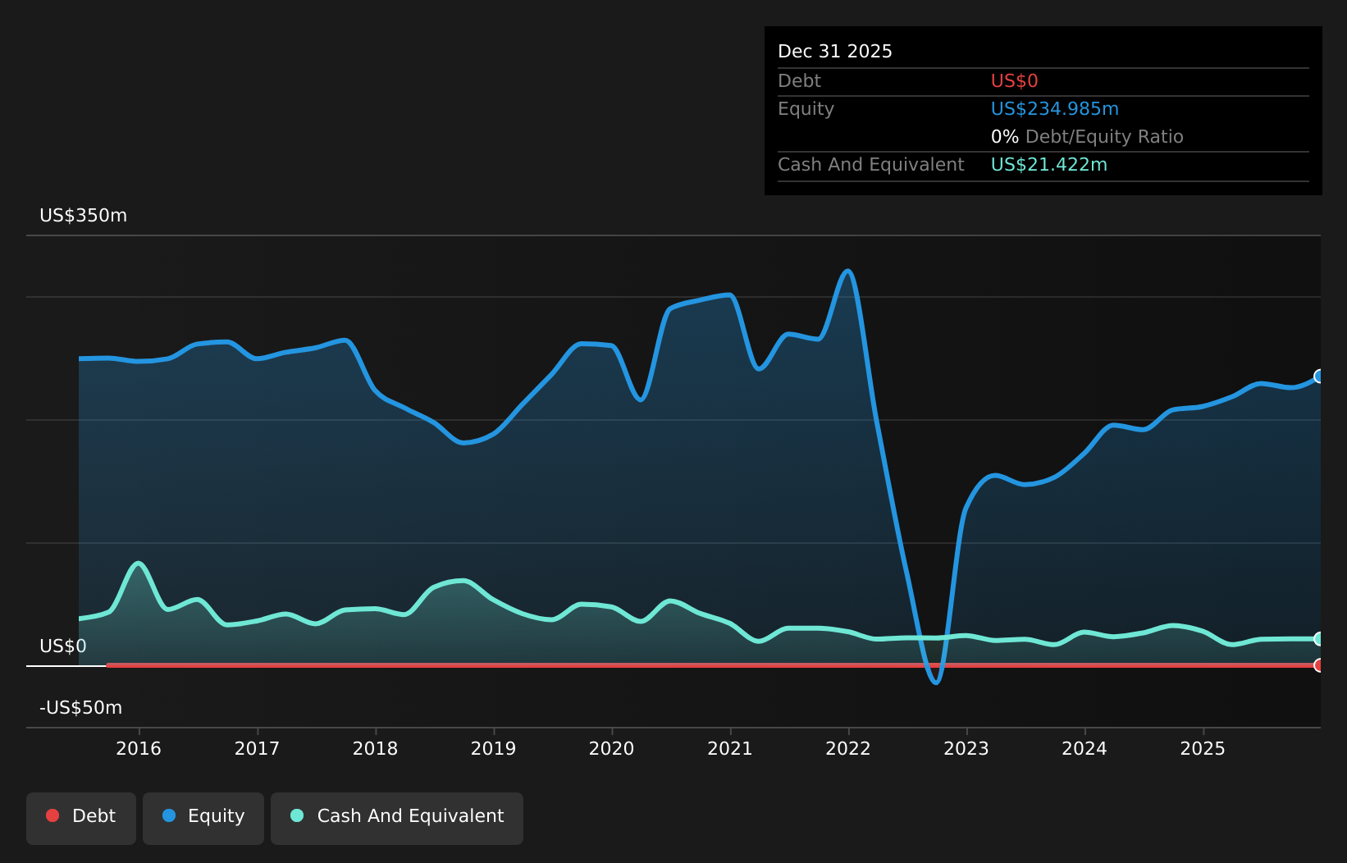Click the US$0 y-axis label
Screen dimensions: 1347x863
pyautogui.click(x=63, y=646)
